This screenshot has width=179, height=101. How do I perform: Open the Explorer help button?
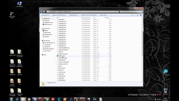(141, 15)
